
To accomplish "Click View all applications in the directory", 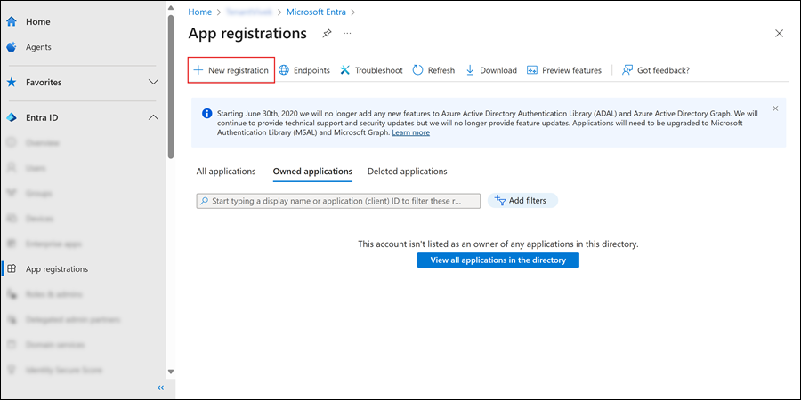I will [498, 260].
